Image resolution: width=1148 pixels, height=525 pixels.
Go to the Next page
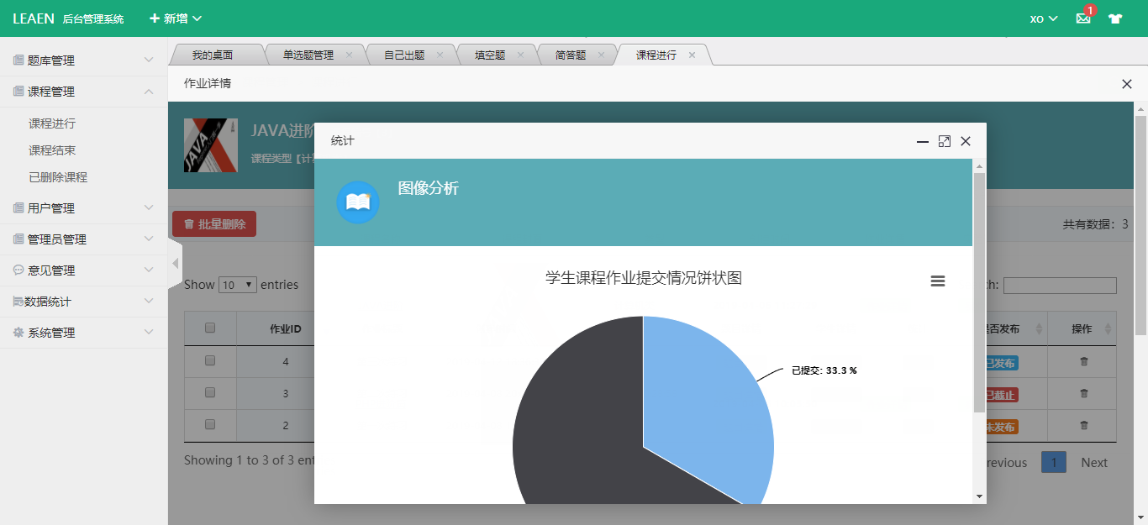(1094, 462)
